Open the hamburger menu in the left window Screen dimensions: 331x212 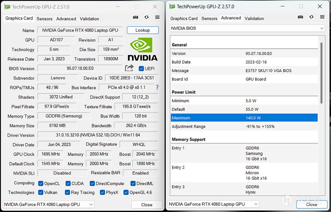pos(157,17)
